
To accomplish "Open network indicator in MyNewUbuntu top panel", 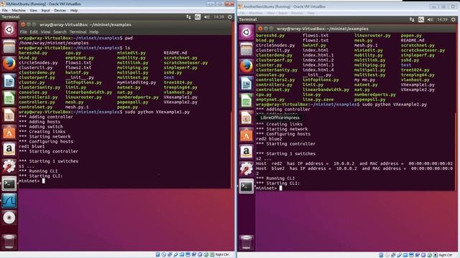I will tap(188, 17).
